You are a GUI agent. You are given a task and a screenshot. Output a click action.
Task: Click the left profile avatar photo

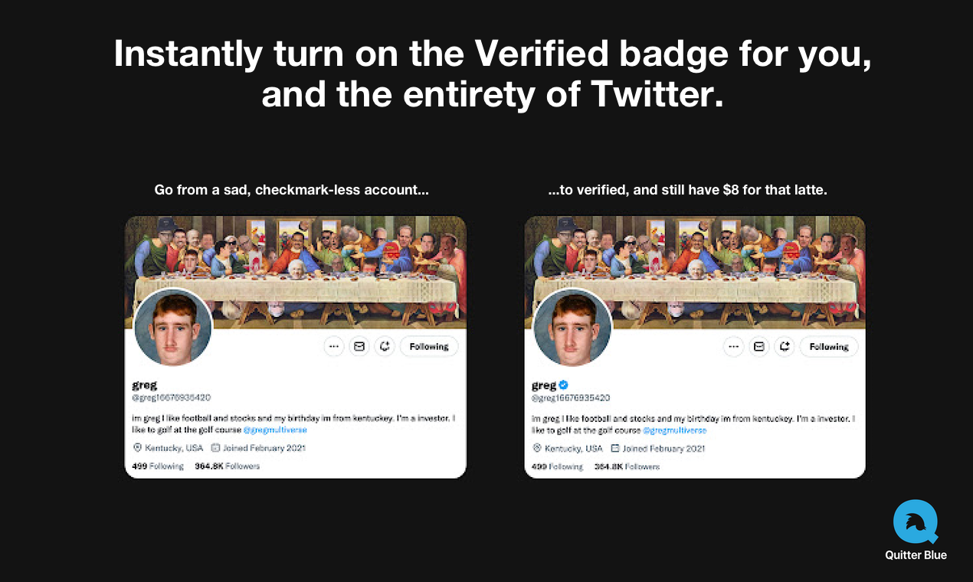point(172,328)
